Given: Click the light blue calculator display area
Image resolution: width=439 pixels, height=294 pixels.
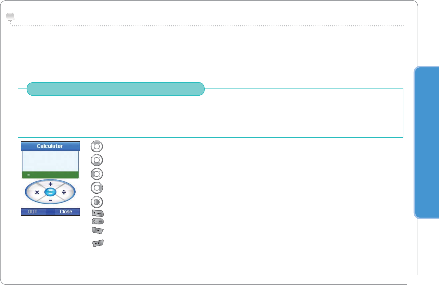Looking at the screenshot, I should click(x=50, y=161).
